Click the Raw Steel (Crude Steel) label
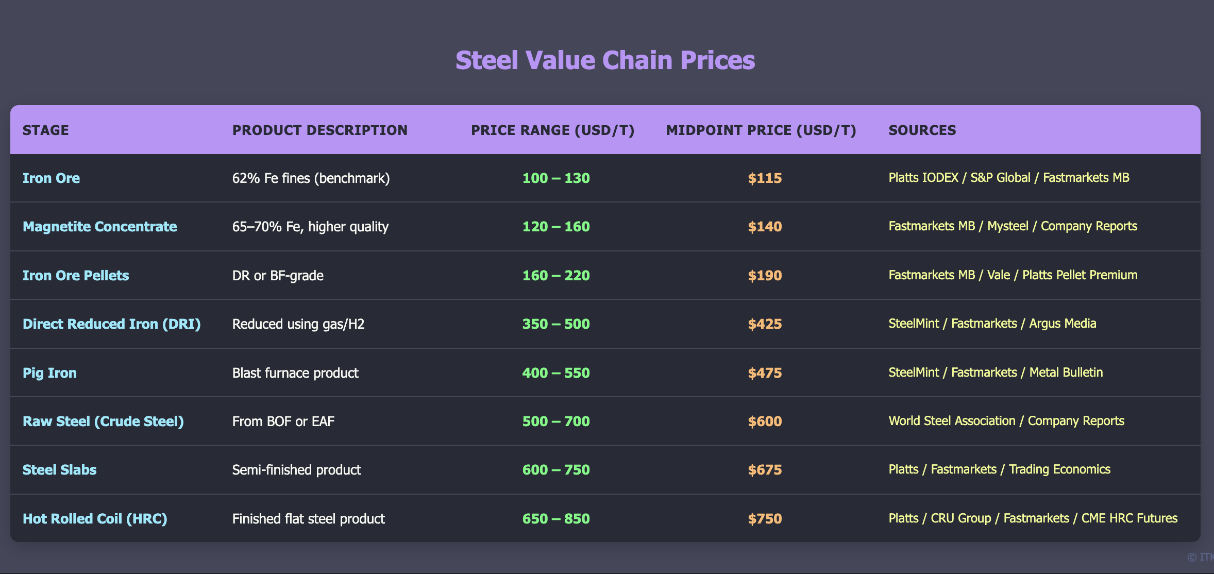Screen dimensions: 1214x574 tap(103, 421)
